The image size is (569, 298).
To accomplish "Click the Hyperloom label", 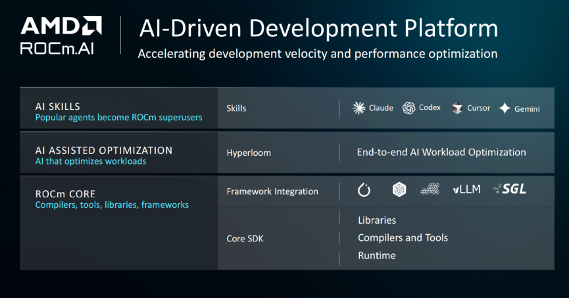I will (249, 153).
